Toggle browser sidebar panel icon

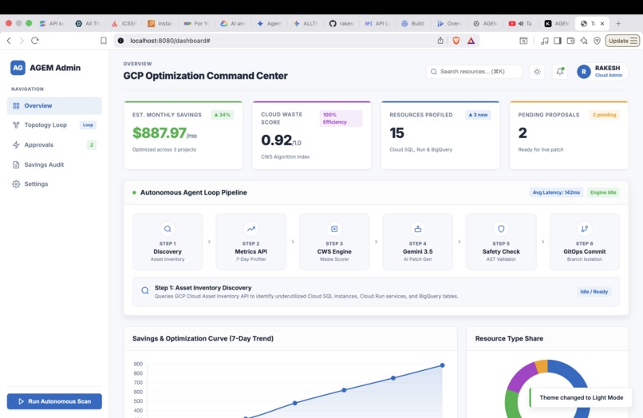558,41
